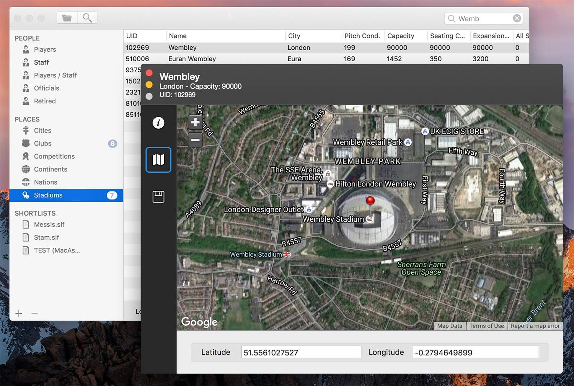Sort by the Pitch Cond. column
Viewport: 574px width, 386px height.
363,36
